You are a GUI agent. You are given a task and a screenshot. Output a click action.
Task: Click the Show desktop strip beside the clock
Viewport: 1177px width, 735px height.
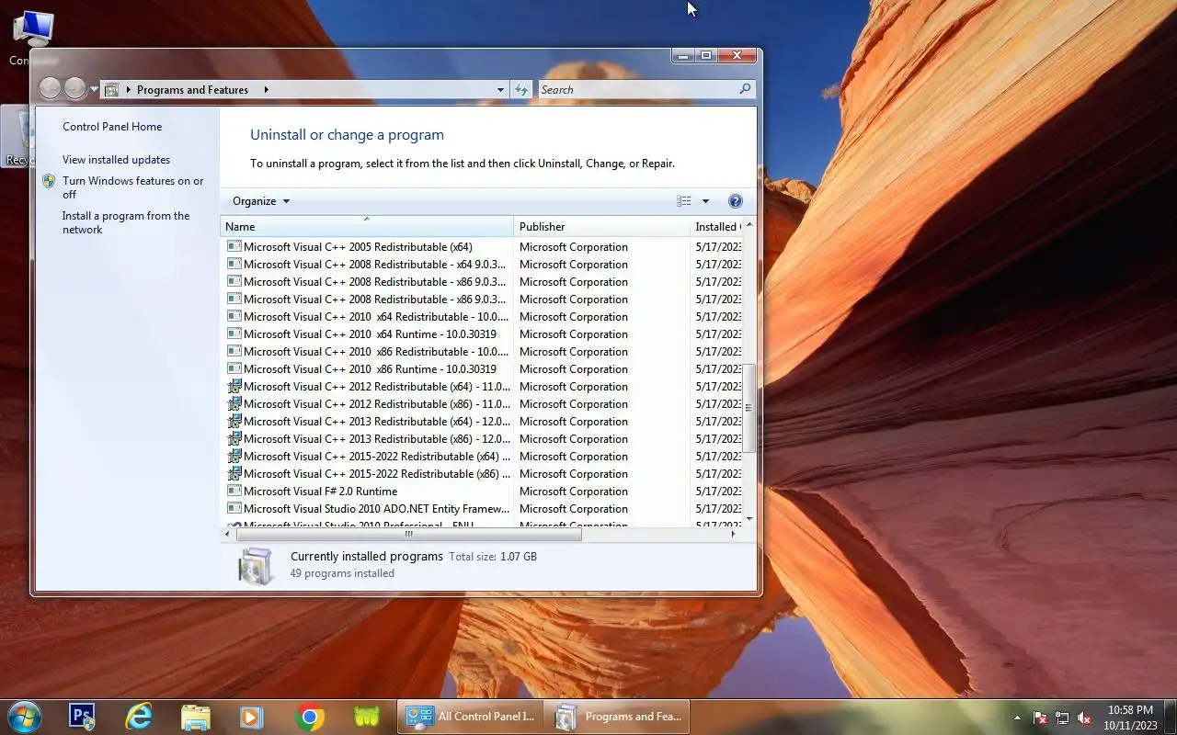[x=1170, y=718]
